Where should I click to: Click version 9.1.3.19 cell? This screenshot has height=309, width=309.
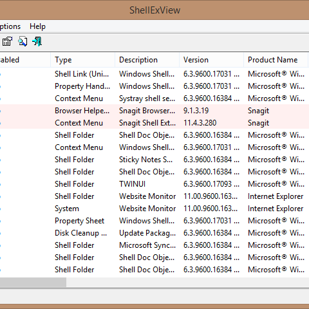tap(196, 111)
